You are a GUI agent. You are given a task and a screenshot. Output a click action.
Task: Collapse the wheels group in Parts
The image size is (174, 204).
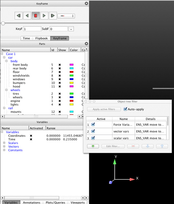click(x=6, y=90)
